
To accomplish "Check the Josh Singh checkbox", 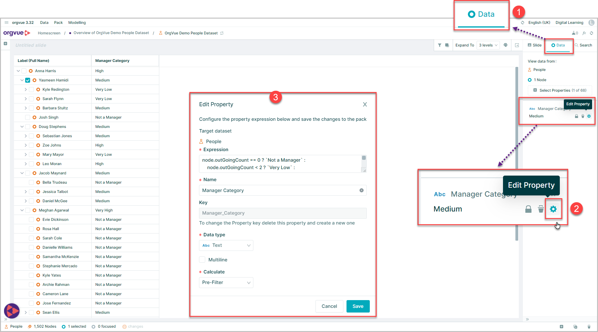I will pos(28,117).
